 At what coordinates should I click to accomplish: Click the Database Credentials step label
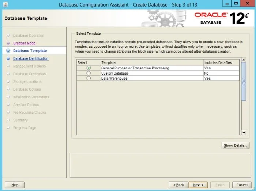point(30,74)
